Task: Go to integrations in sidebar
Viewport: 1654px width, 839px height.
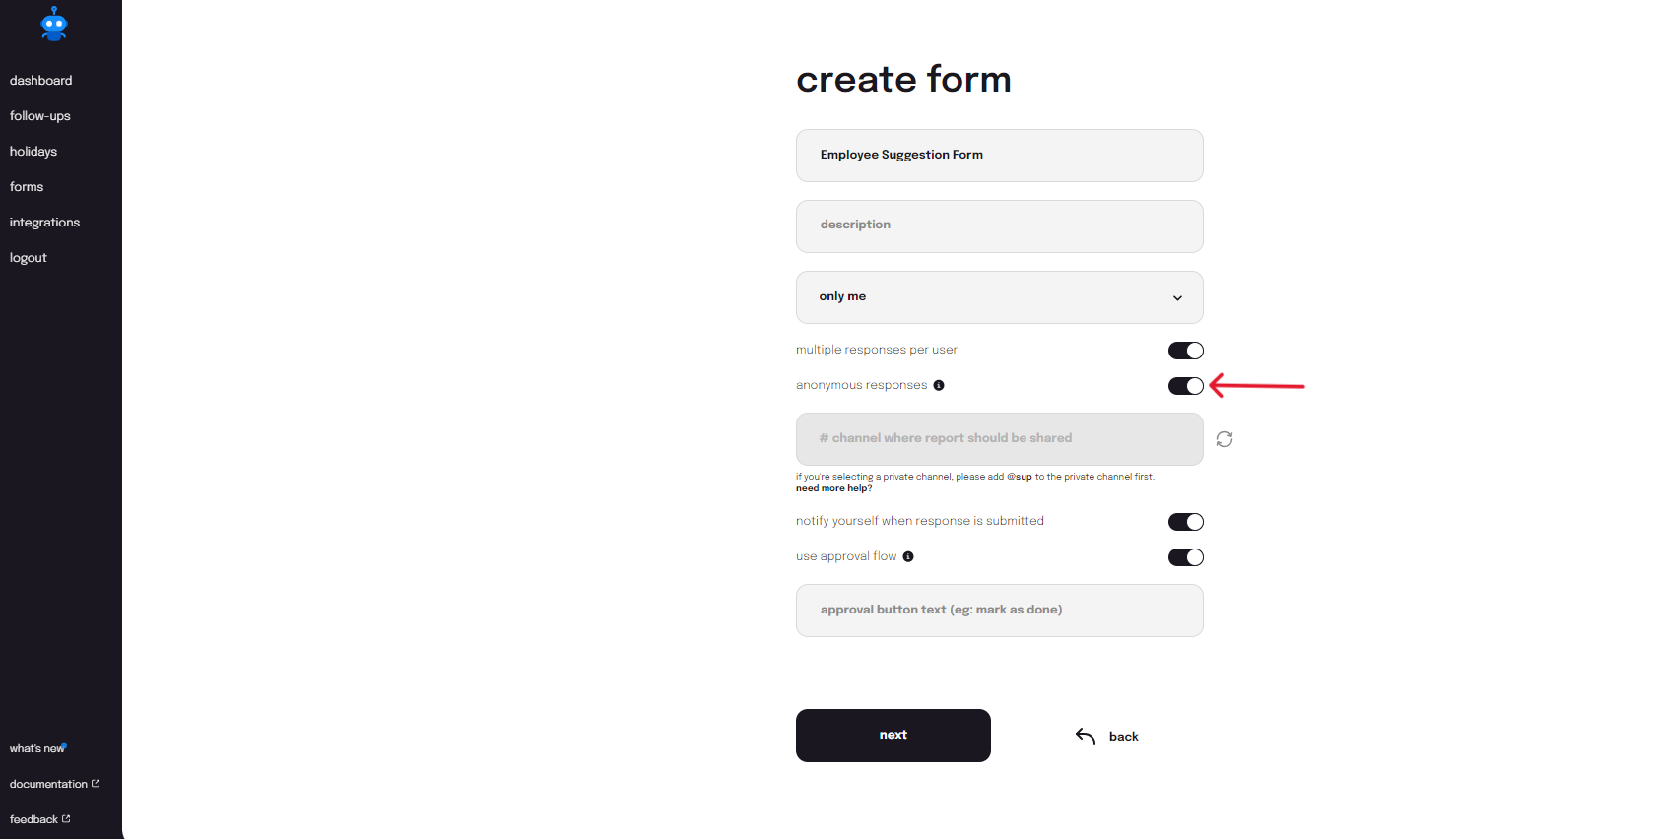Action: tap(44, 223)
